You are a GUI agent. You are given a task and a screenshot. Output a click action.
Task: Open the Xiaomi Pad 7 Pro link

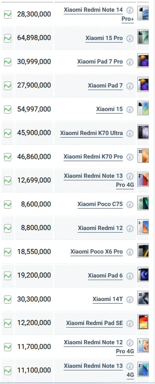[100, 62]
